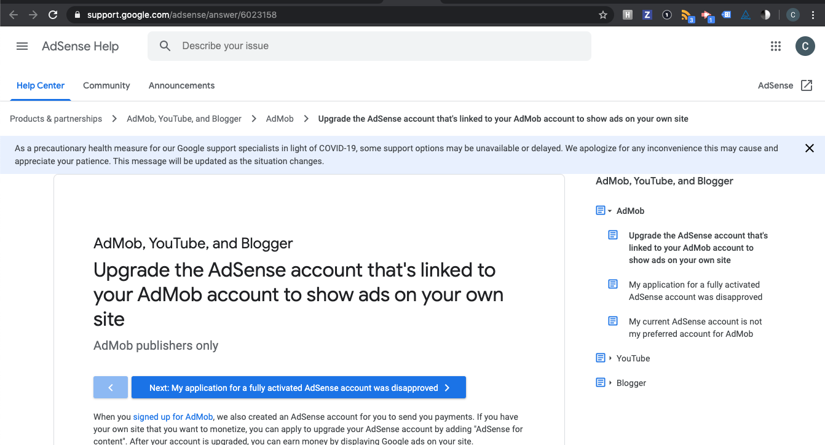Image resolution: width=825 pixels, height=445 pixels.
Task: Open the 1Password extension icon
Action: point(667,15)
